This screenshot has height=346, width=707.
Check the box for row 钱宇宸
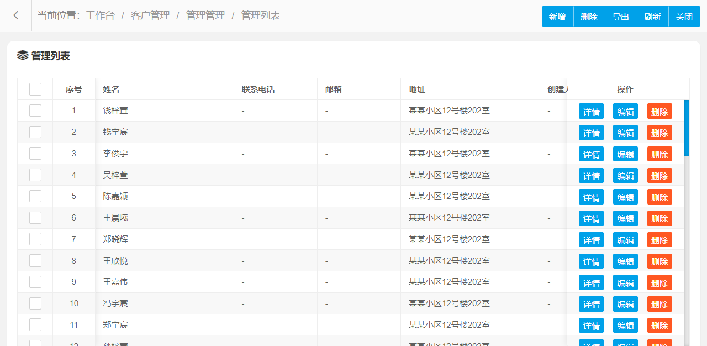[x=35, y=132]
